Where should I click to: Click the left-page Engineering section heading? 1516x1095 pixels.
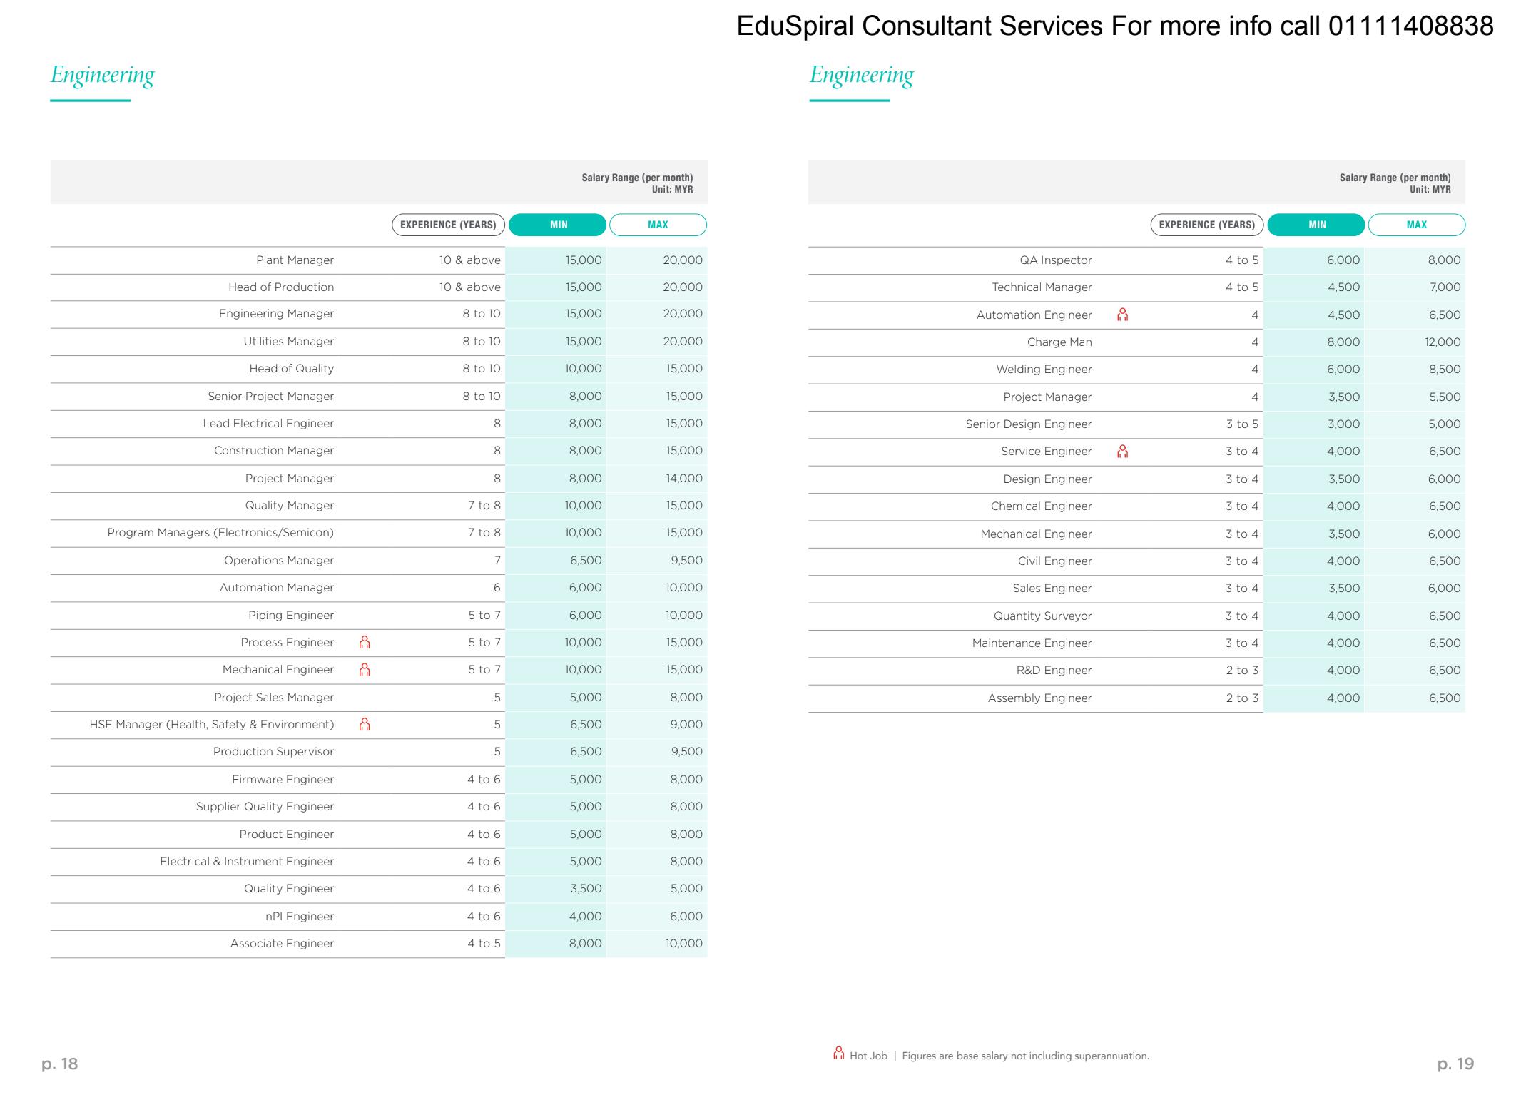click(x=102, y=76)
